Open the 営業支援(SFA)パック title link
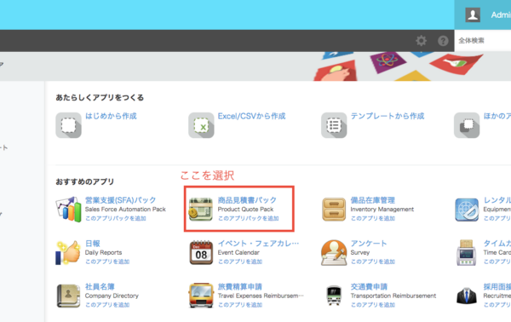This screenshot has width=511, height=322. point(121,200)
